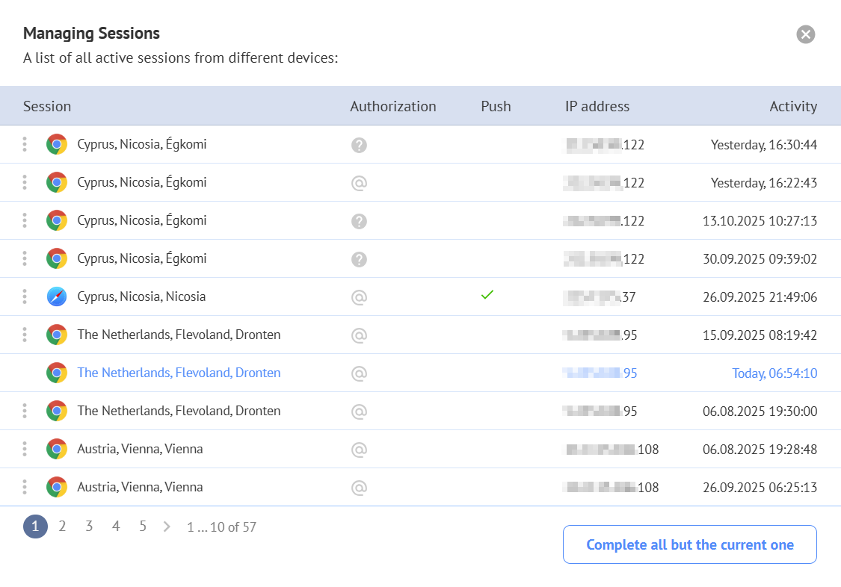Viewport: 841px width, 587px height.
Task: Go to page 5 of sessions
Action: (x=143, y=527)
